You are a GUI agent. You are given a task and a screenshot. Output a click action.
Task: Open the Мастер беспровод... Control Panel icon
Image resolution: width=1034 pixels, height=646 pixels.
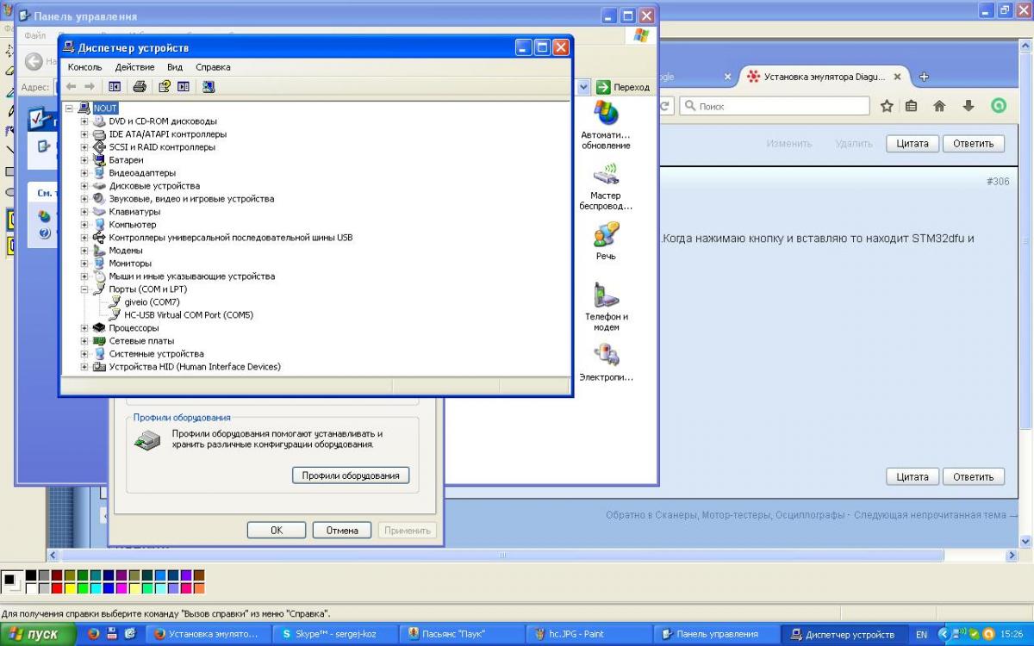tap(606, 187)
